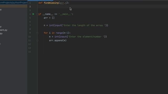
Task: Click line number 7 in the gutter
Action: pos(30,26)
